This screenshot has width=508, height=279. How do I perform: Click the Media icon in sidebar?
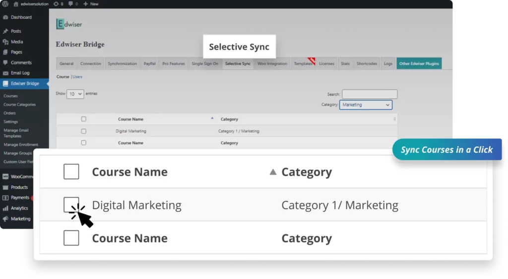tap(5, 42)
